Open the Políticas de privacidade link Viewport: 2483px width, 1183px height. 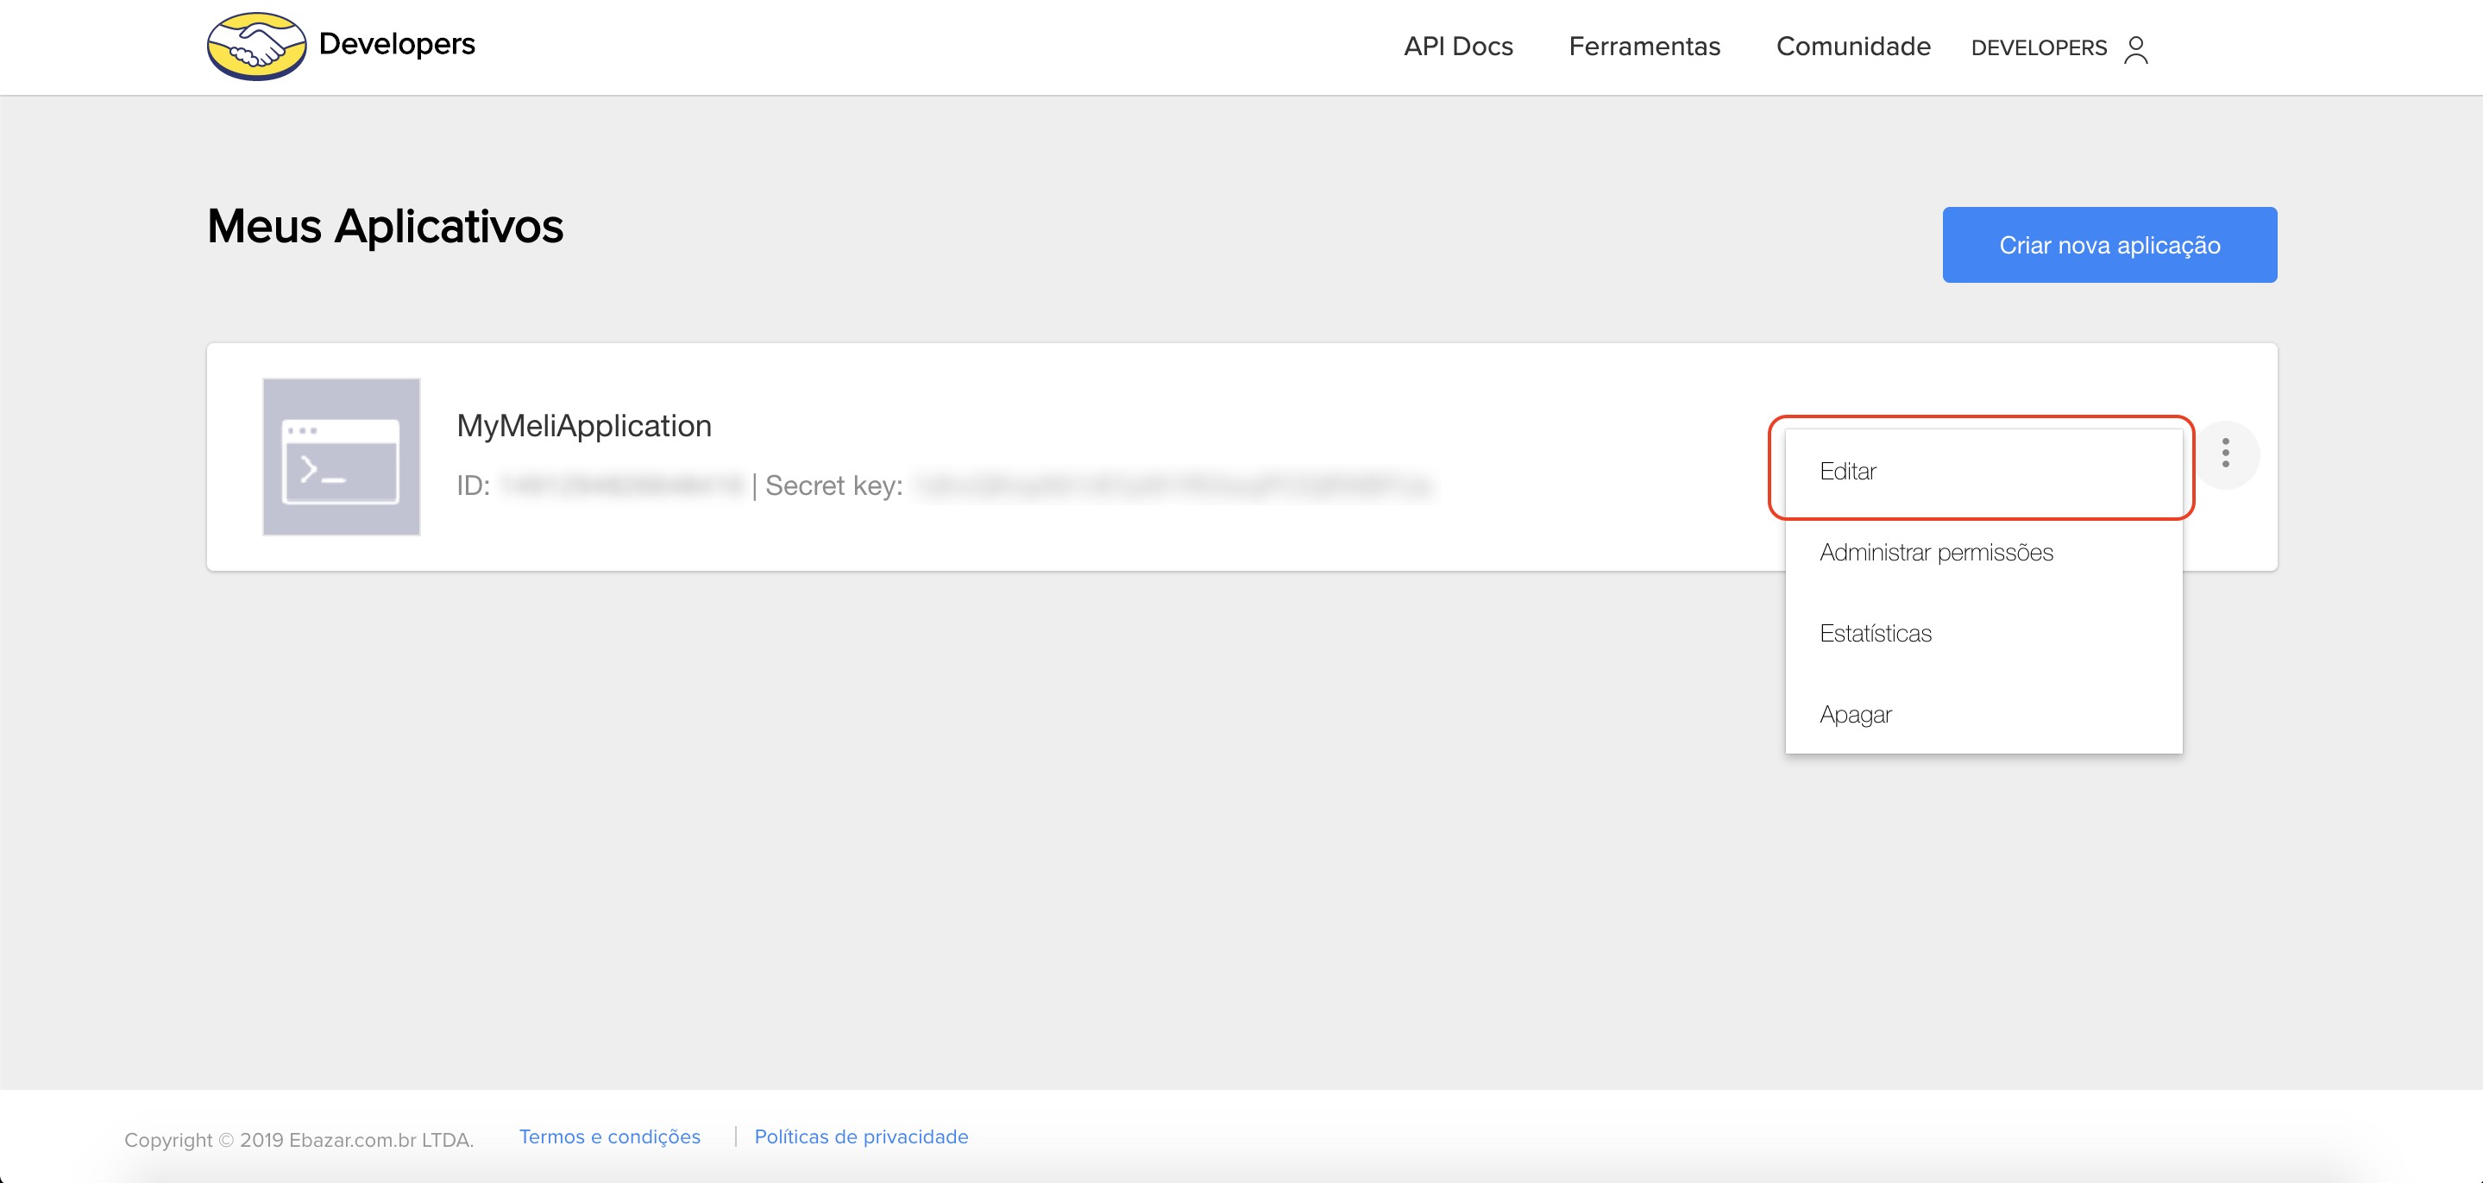(x=861, y=1136)
